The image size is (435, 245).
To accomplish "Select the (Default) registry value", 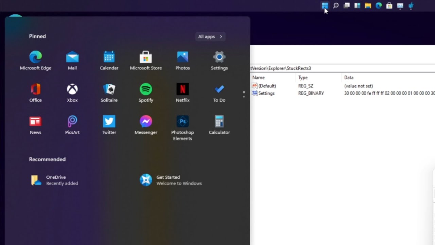I will click(264, 86).
